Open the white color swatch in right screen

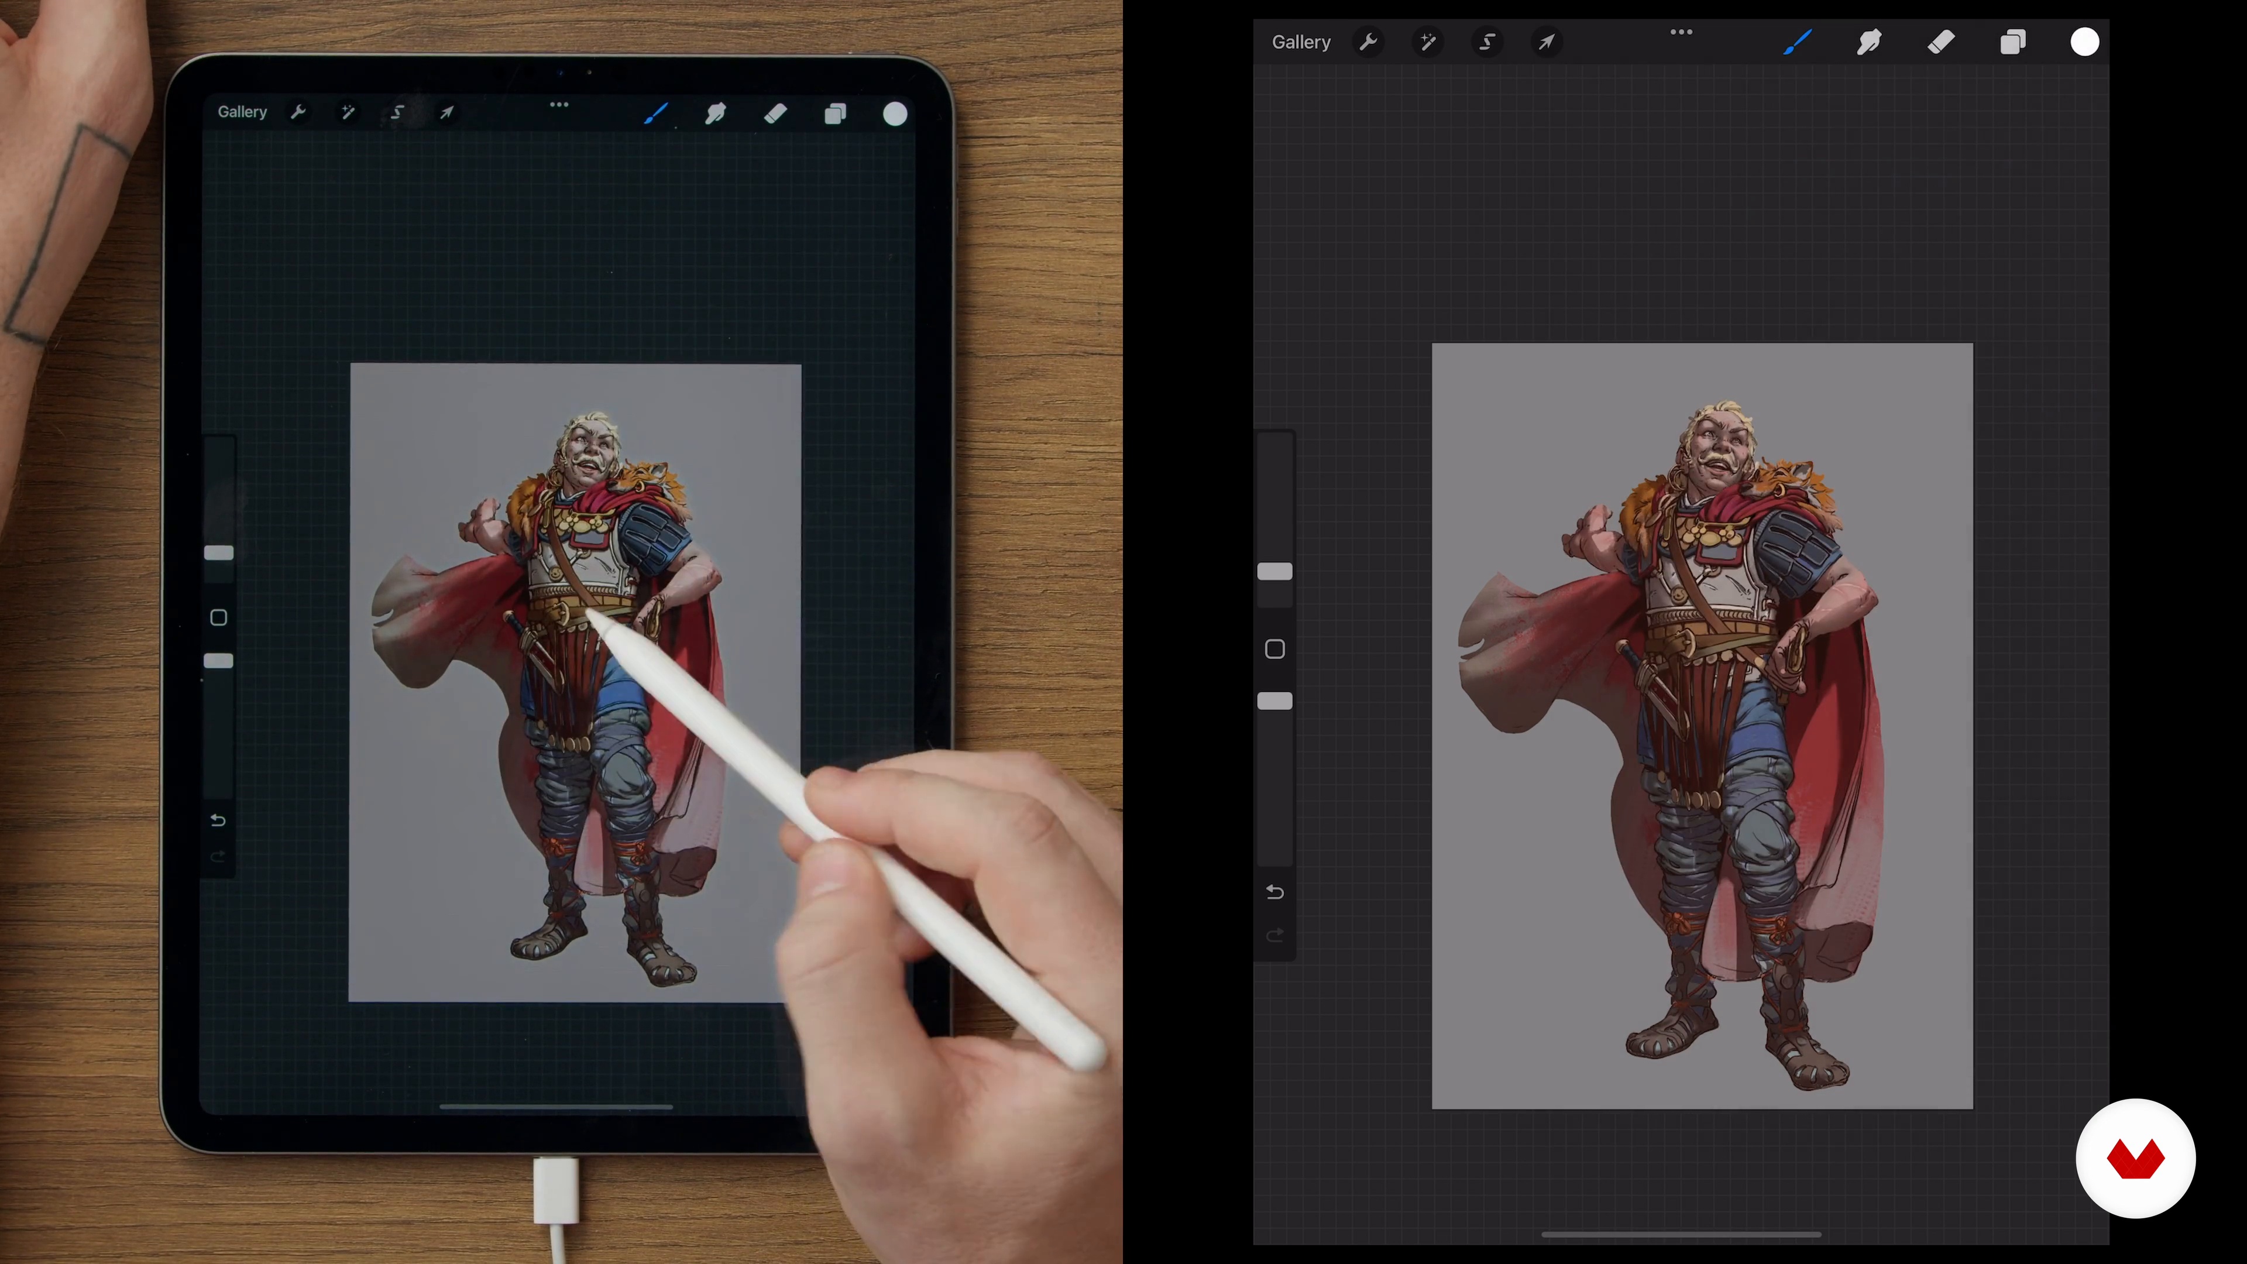pyautogui.click(x=2085, y=42)
